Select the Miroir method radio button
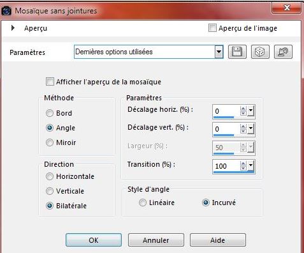The width and height of the screenshot is (304, 253). point(50,142)
